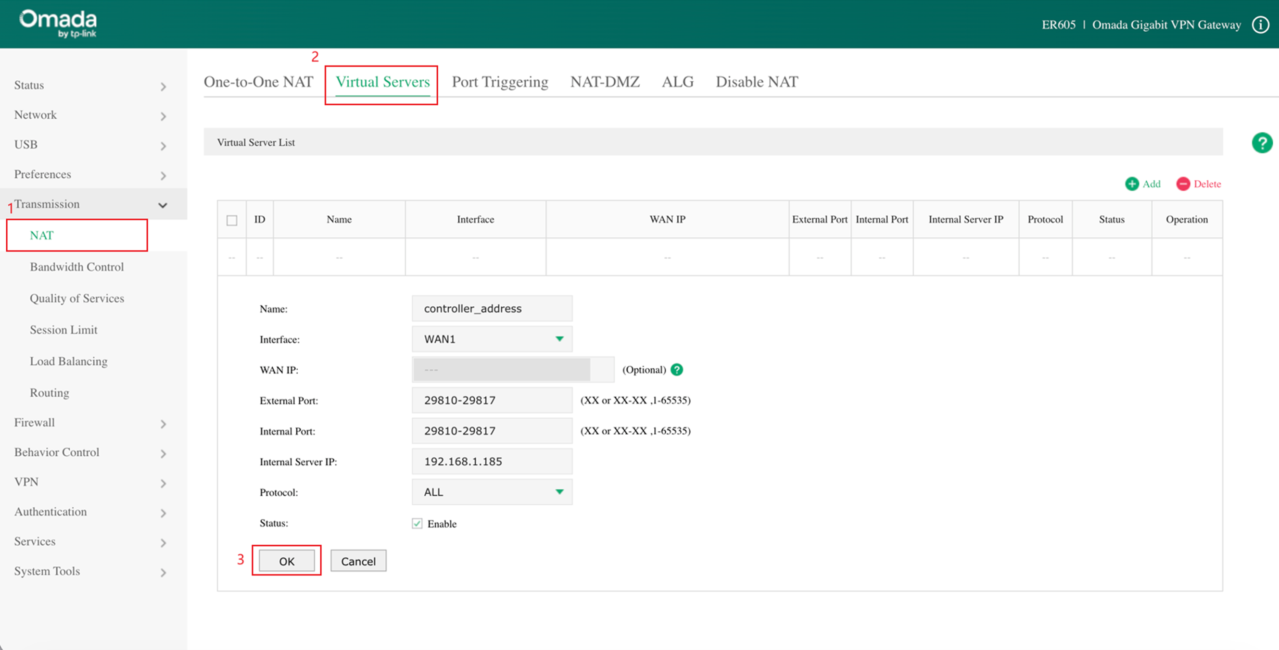Toggle the Enable status checkbox

pos(417,524)
